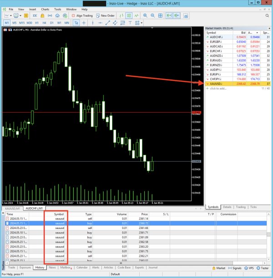Tile chart windows with grid icon

160,15
